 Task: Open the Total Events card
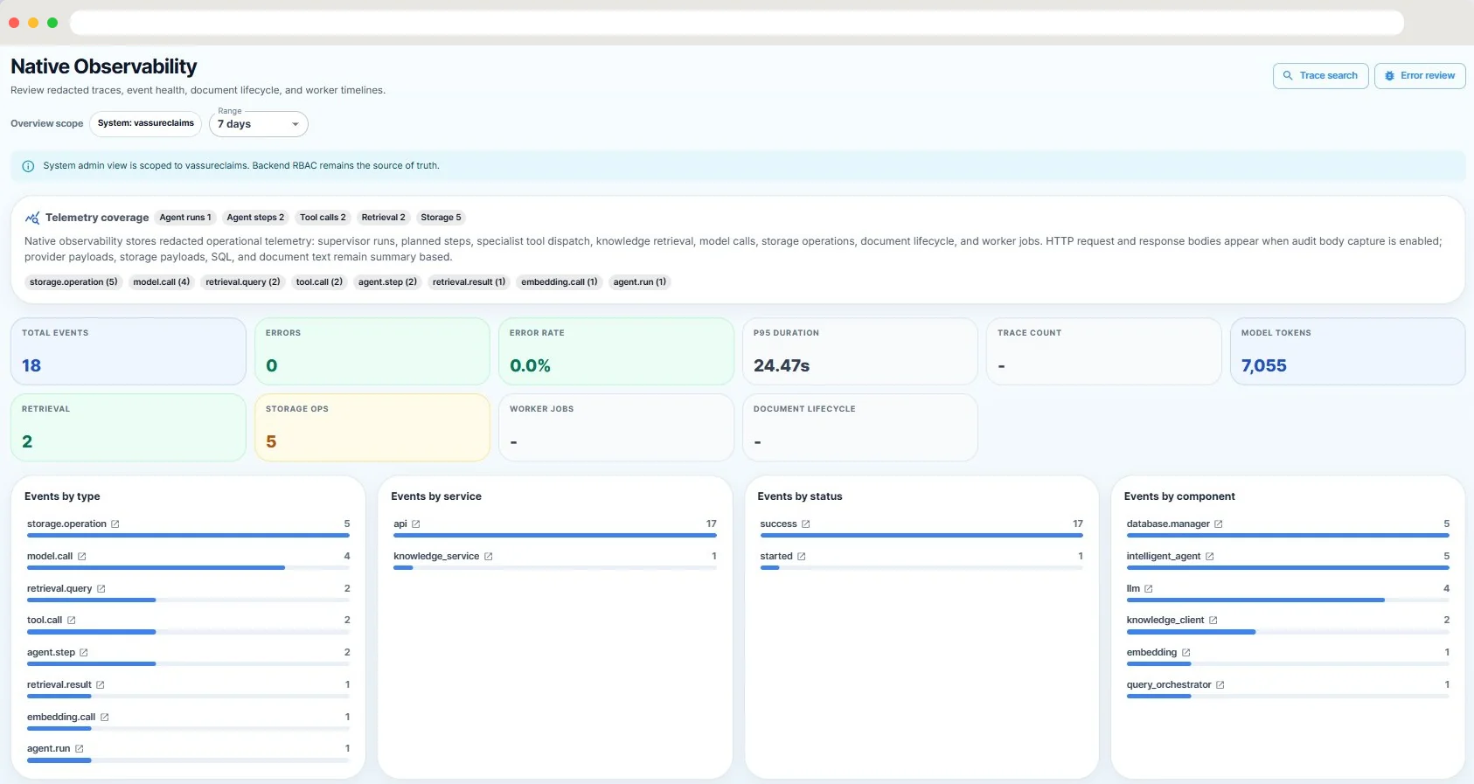(x=129, y=351)
